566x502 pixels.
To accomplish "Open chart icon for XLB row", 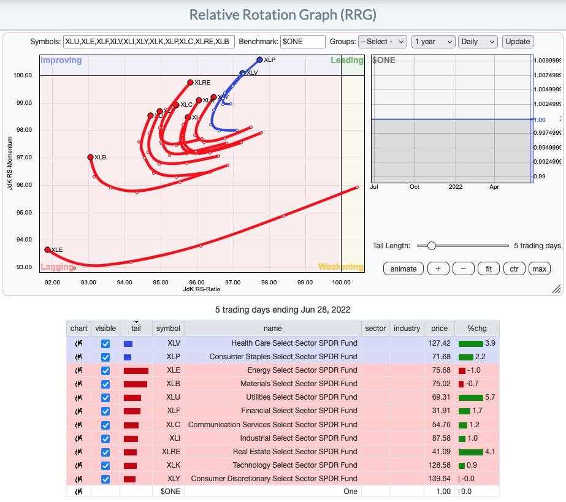I will [78, 384].
